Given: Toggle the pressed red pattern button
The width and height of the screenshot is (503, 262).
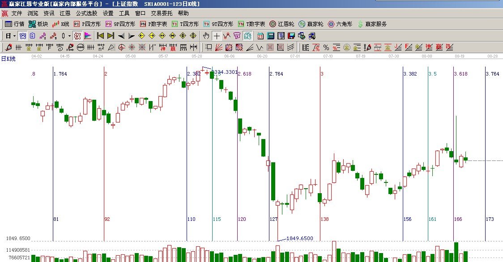Looking at the screenshot, I should tap(77, 36).
